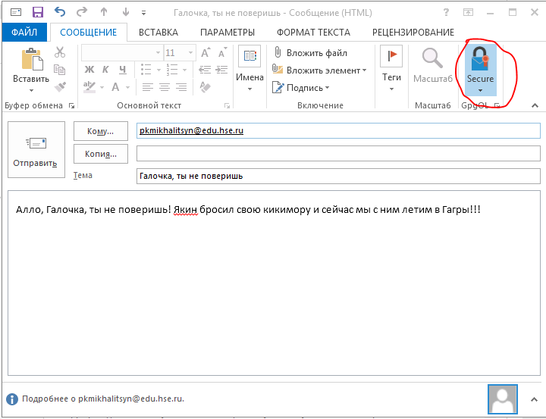Increase font size with the larger A

pyautogui.click(x=206, y=53)
